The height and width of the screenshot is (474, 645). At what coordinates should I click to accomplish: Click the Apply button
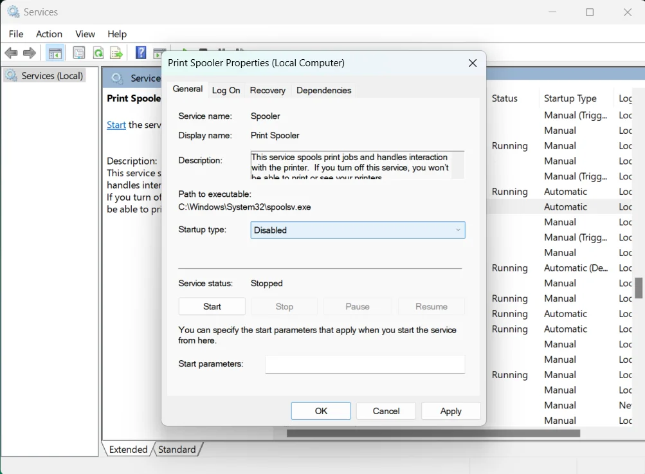(x=451, y=411)
